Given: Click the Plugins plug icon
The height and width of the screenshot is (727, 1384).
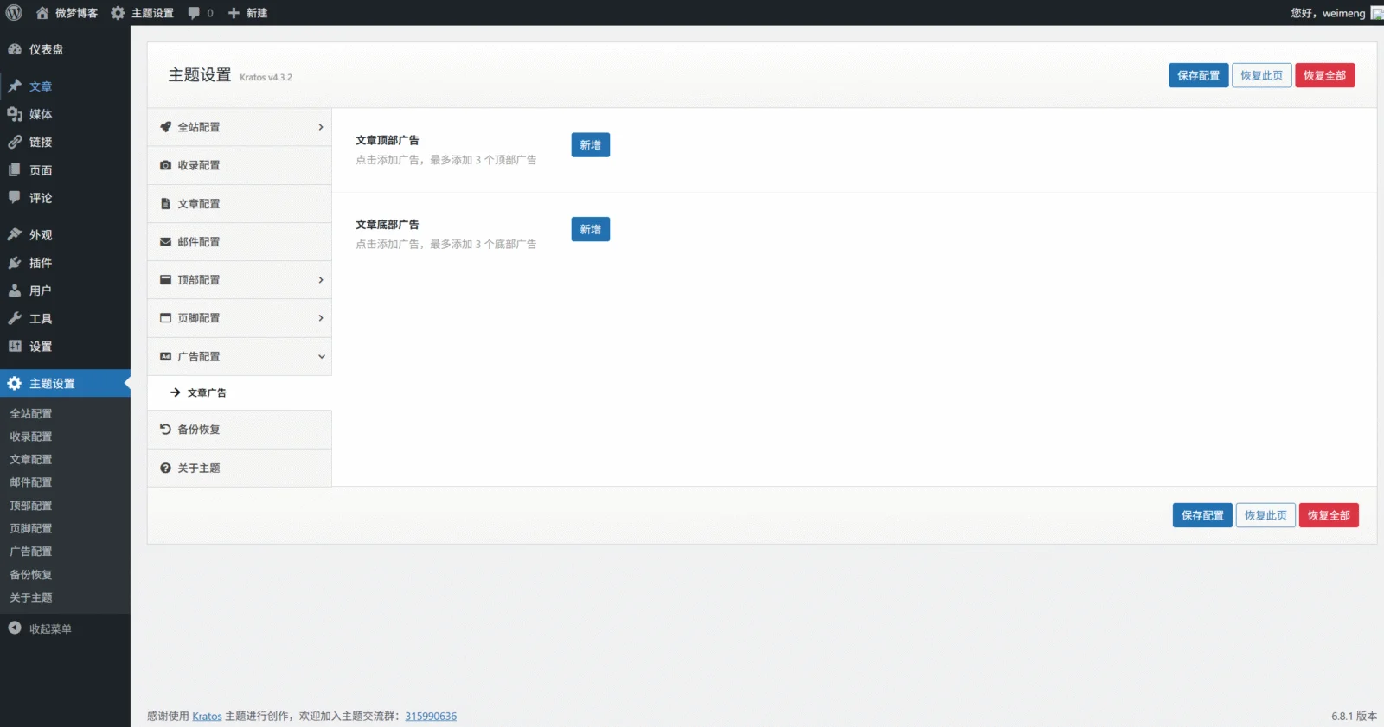Looking at the screenshot, I should point(15,263).
